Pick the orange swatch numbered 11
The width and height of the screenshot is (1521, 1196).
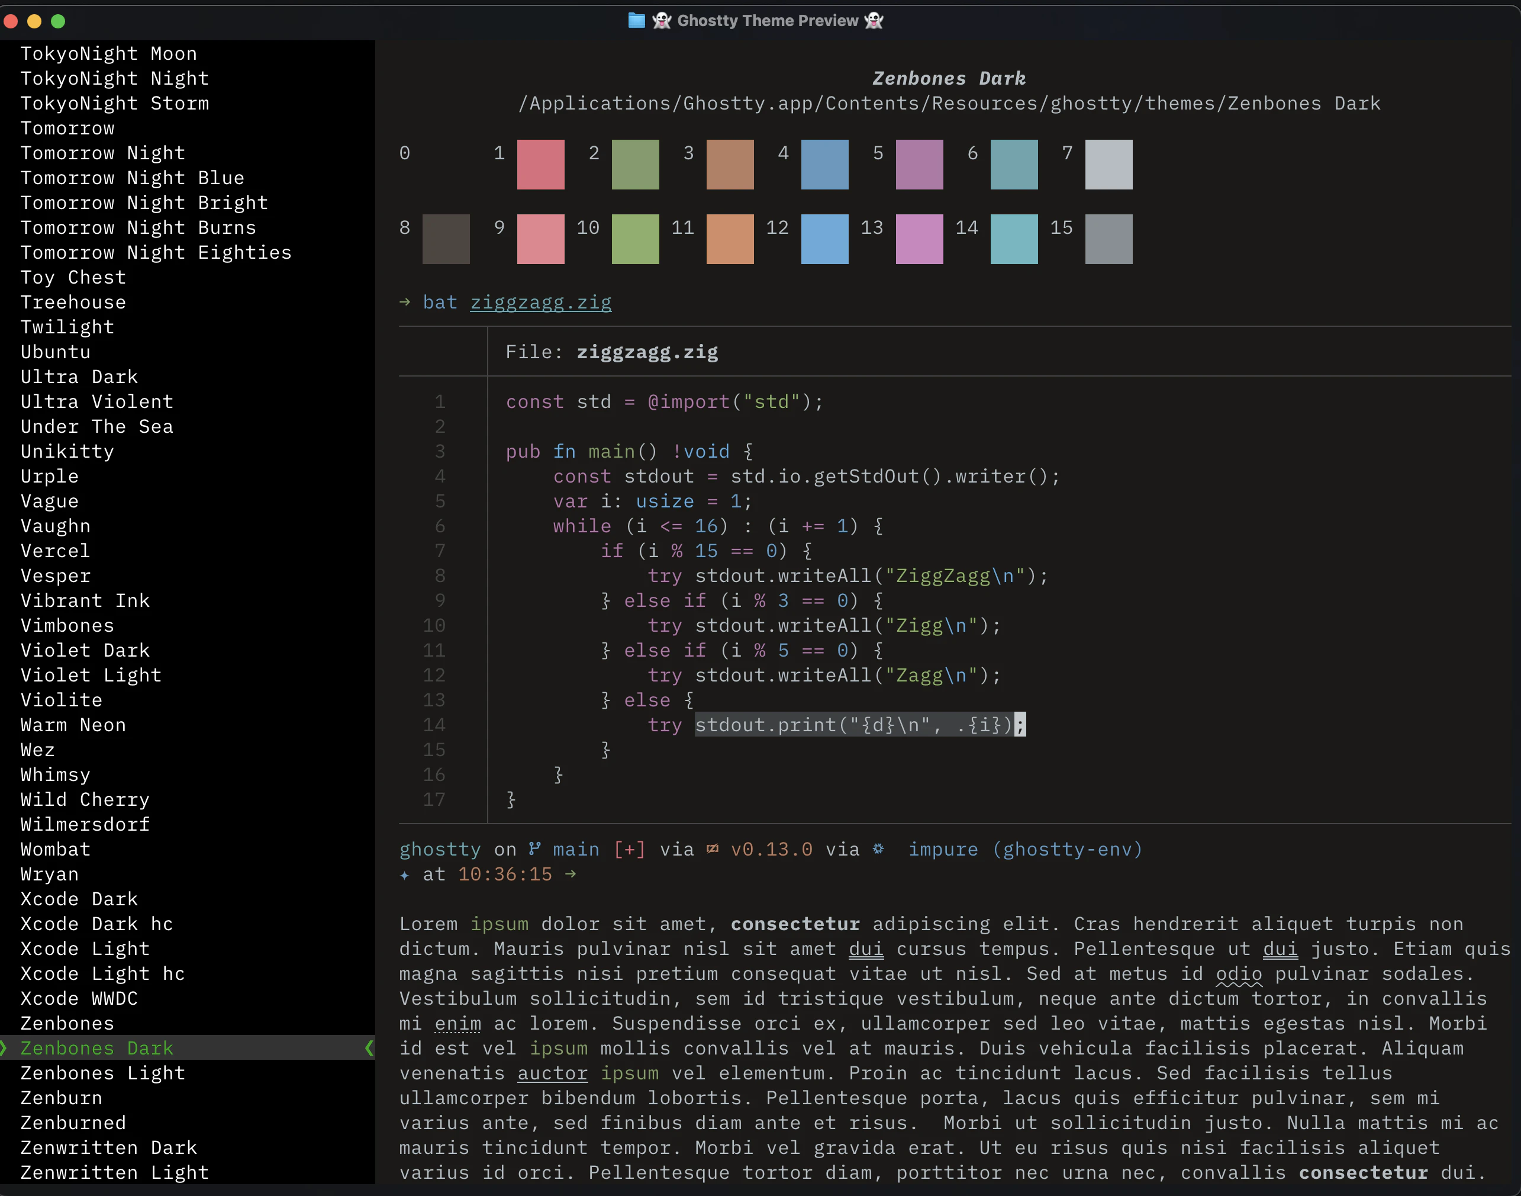730,239
